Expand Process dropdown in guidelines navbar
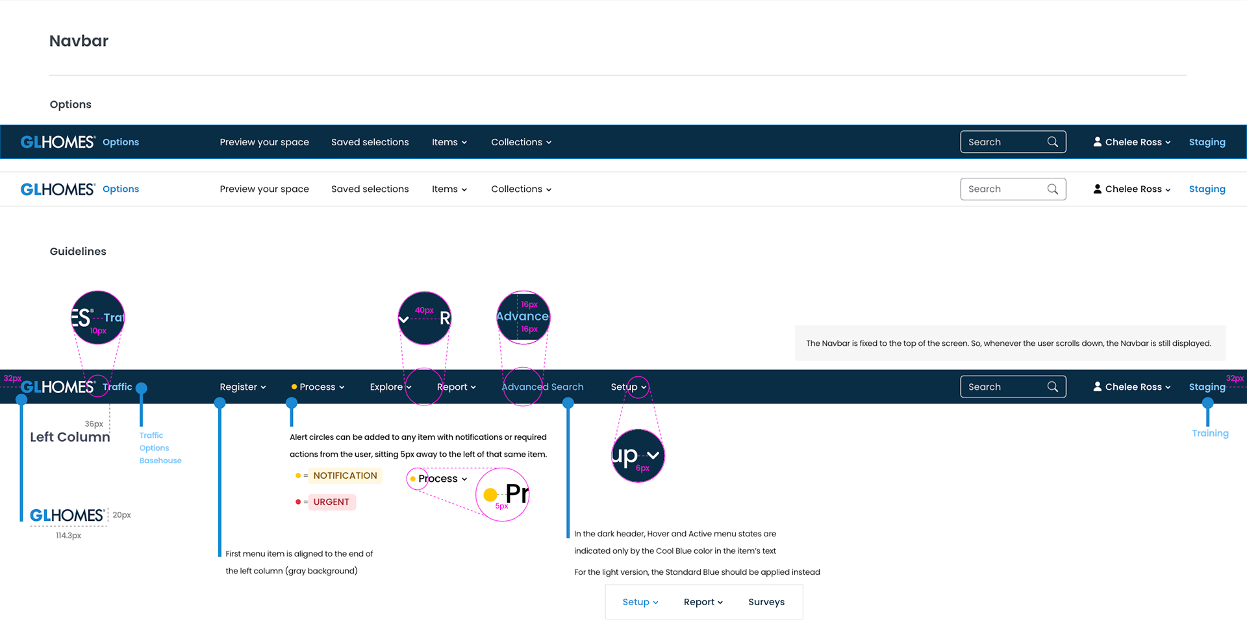Screen dimensions: 1247x624 click(321, 387)
